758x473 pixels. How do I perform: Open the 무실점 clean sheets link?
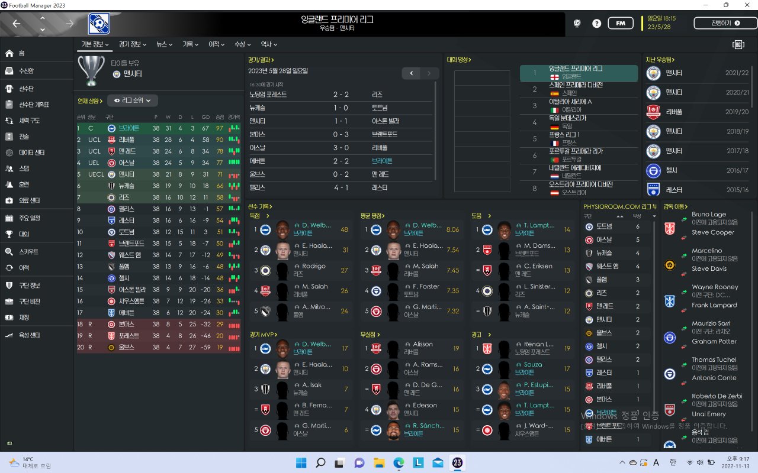click(370, 335)
